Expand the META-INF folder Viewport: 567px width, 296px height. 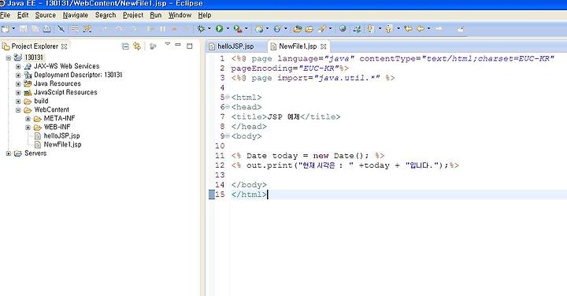pos(28,119)
